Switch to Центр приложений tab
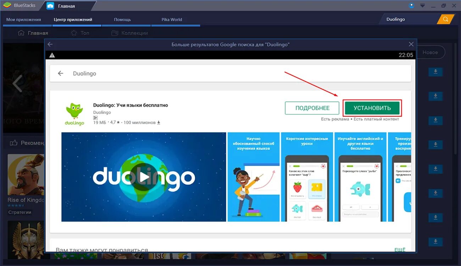This screenshot has width=461, height=266. coord(73,20)
